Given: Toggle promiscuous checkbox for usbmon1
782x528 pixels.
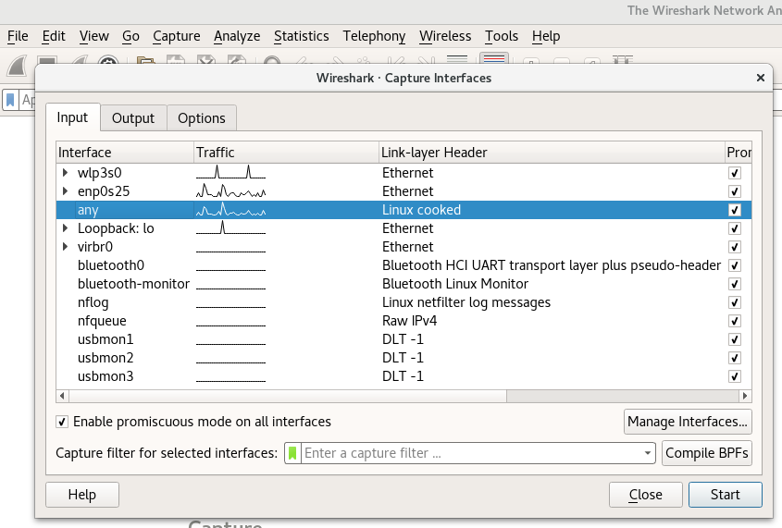Looking at the screenshot, I should click(x=734, y=339).
